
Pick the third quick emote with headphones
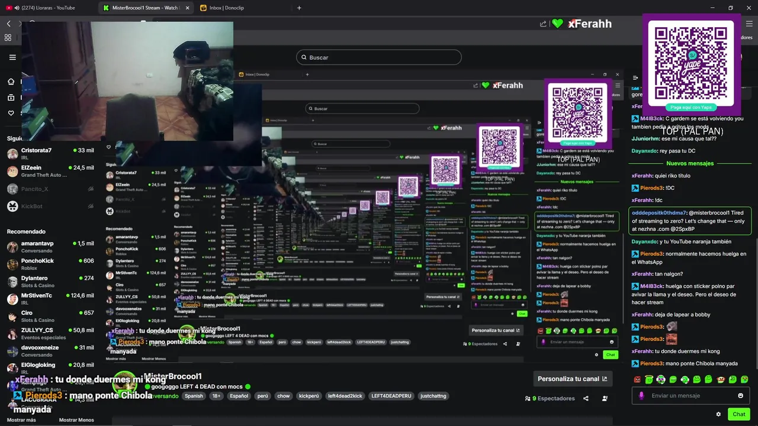pyautogui.click(x=661, y=379)
